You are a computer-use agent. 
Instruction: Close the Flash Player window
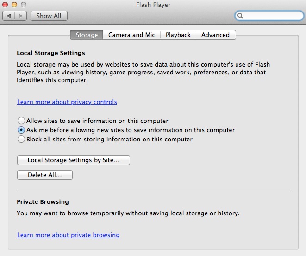[5, 5]
